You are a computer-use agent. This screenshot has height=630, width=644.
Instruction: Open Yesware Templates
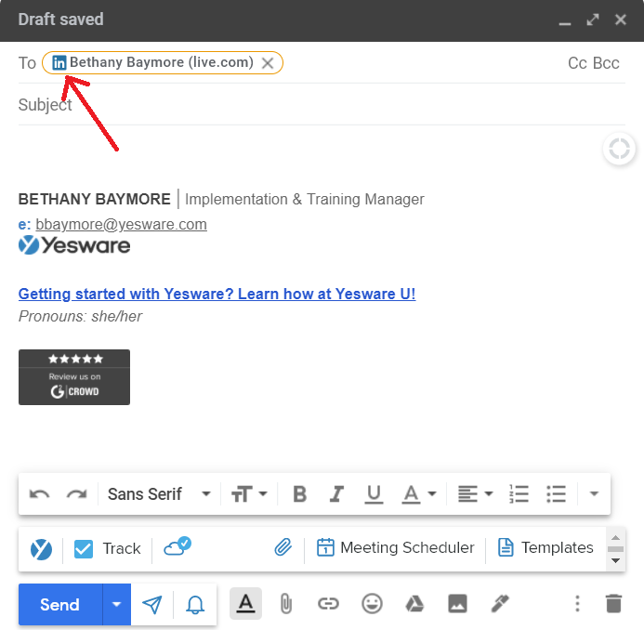tap(545, 548)
